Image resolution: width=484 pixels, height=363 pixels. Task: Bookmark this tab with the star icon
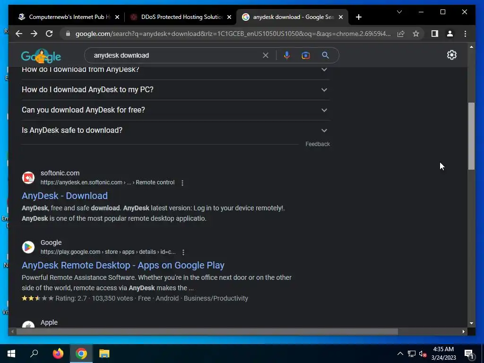[416, 34]
